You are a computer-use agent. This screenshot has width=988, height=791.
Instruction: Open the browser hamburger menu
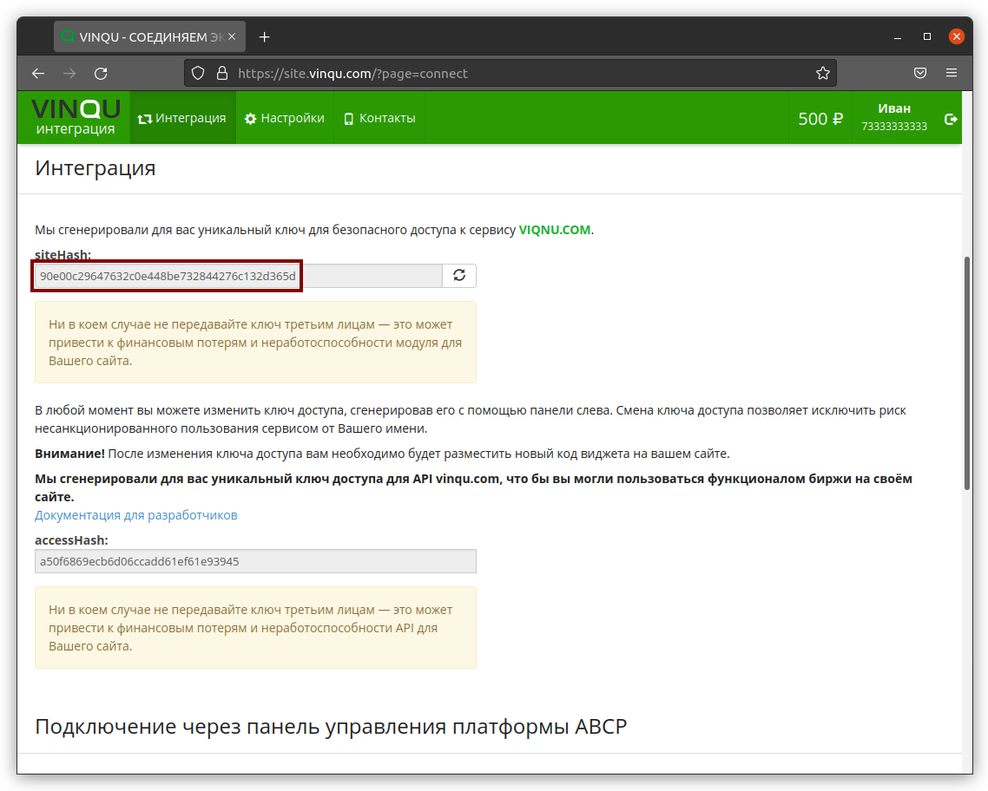pyautogui.click(x=952, y=73)
